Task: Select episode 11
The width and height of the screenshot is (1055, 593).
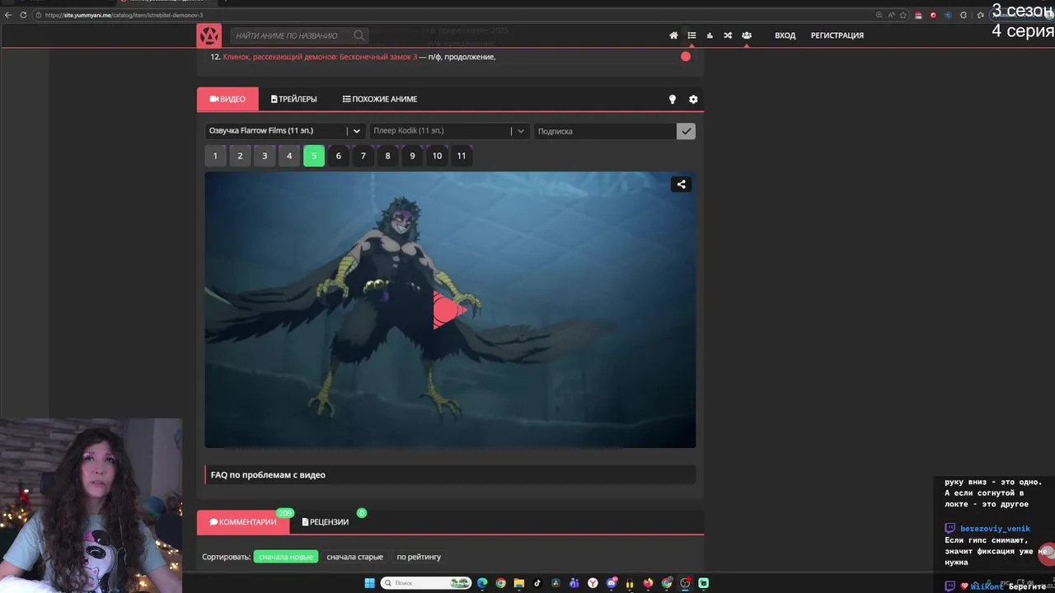Action: click(x=462, y=156)
